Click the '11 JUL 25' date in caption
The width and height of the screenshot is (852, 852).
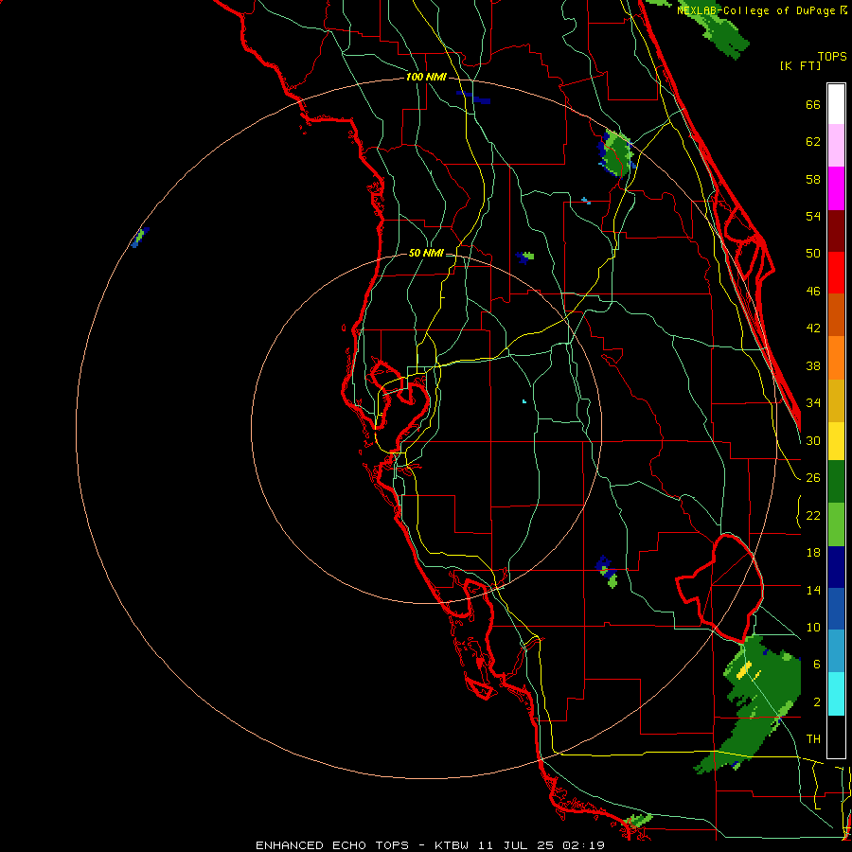(x=515, y=845)
